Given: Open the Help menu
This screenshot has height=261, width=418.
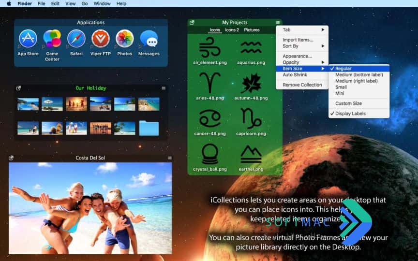Looking at the screenshot, I should click(x=121, y=3).
